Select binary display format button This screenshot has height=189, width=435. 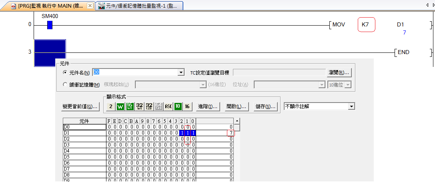(111, 107)
